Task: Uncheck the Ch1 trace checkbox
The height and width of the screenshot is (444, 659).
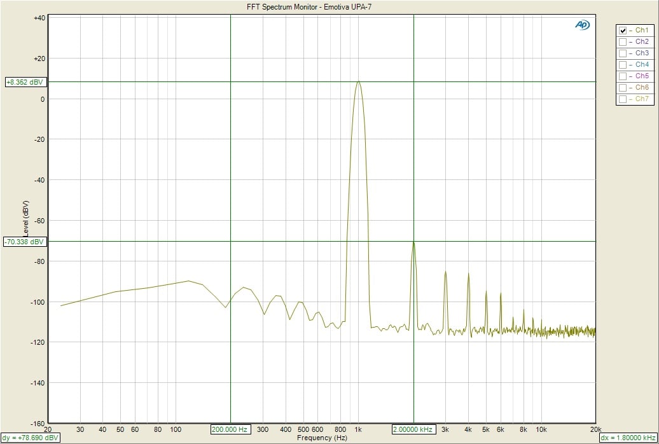Action: (623, 31)
